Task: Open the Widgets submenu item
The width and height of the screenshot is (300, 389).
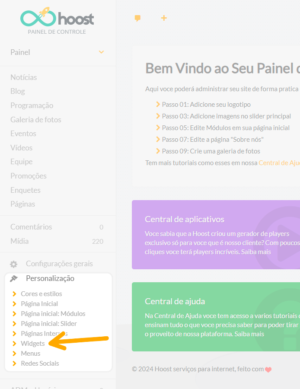Action: tap(33, 344)
